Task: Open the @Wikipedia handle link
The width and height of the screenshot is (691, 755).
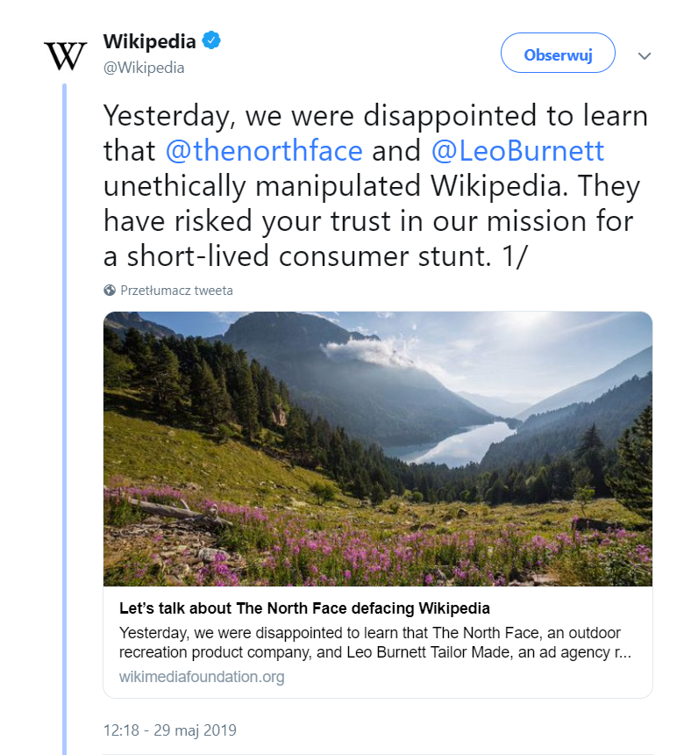Action: 144,68
